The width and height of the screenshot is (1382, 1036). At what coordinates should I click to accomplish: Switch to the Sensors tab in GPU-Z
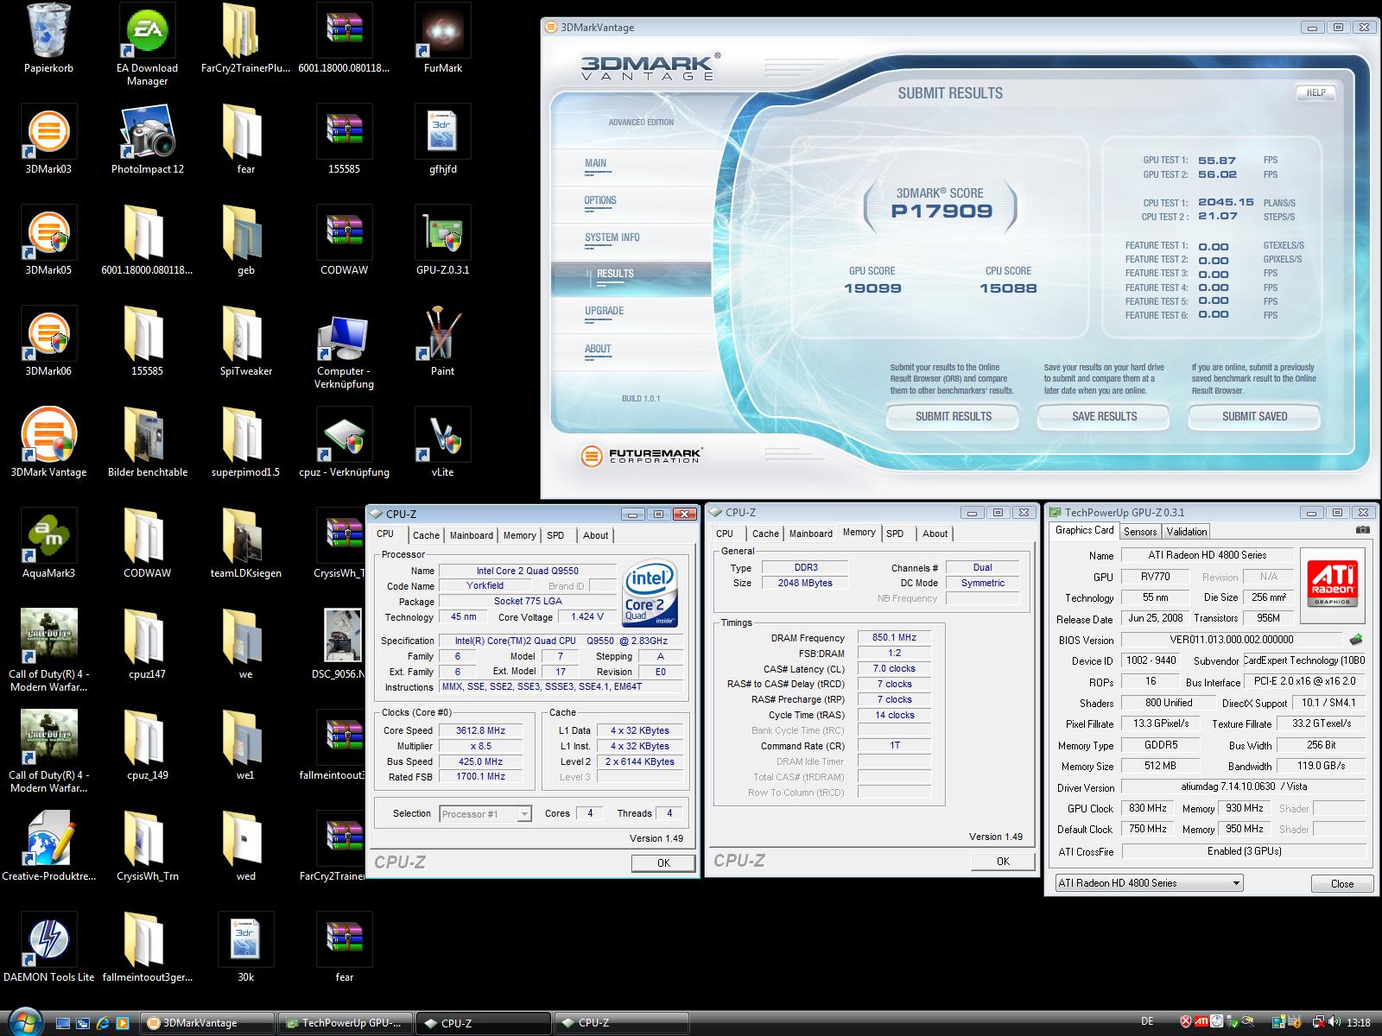pyautogui.click(x=1140, y=532)
